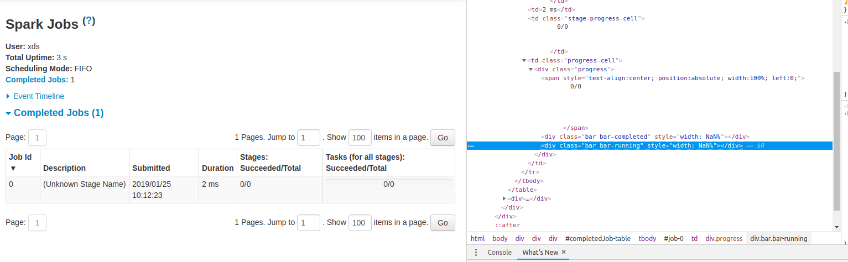The height and width of the screenshot is (262, 848).
Task: Click div.progress in the DevTools breadcrumb
Action: [x=724, y=239]
